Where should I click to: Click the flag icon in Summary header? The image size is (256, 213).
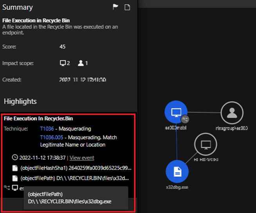click(x=115, y=7)
